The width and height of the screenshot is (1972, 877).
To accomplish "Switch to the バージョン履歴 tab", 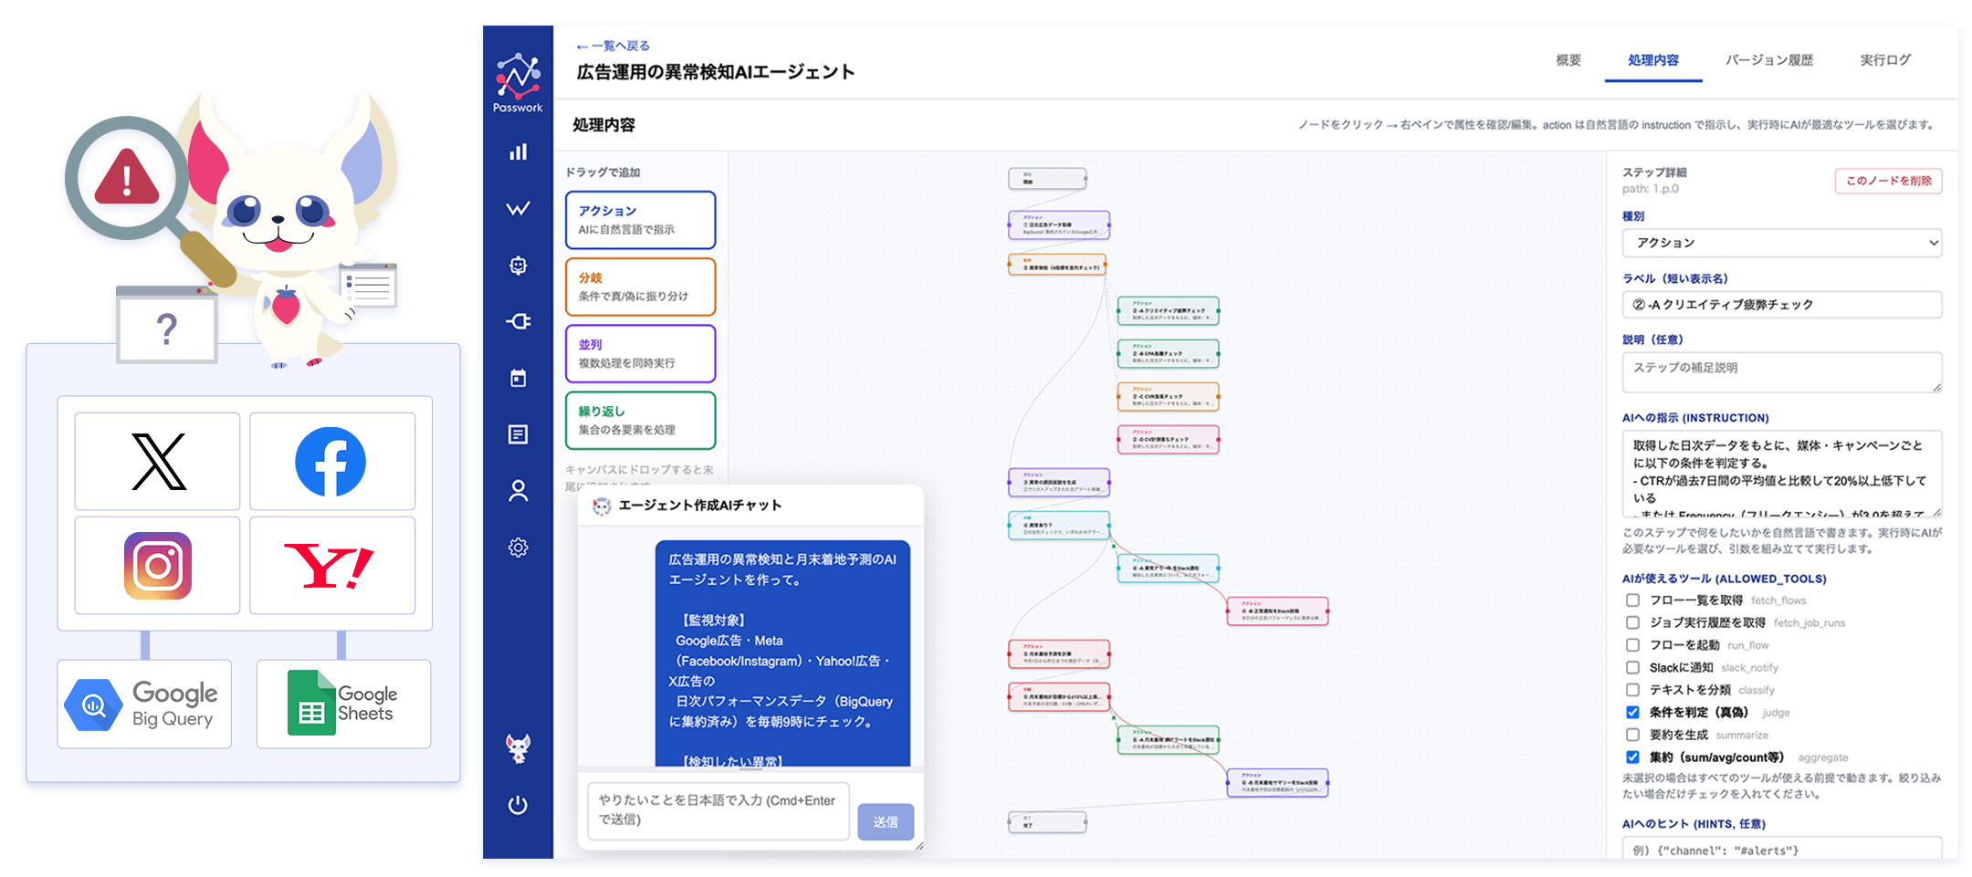I will click(1768, 60).
